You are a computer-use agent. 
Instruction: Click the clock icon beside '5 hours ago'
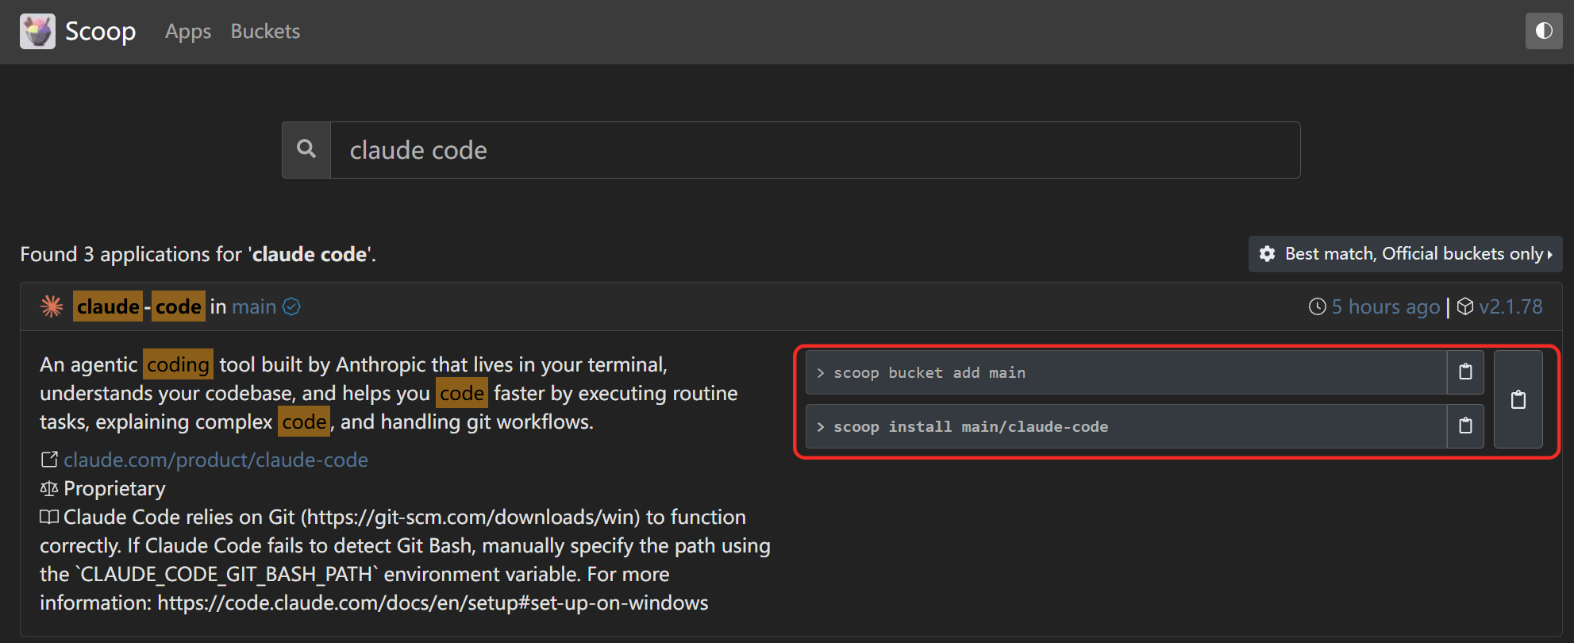point(1318,306)
